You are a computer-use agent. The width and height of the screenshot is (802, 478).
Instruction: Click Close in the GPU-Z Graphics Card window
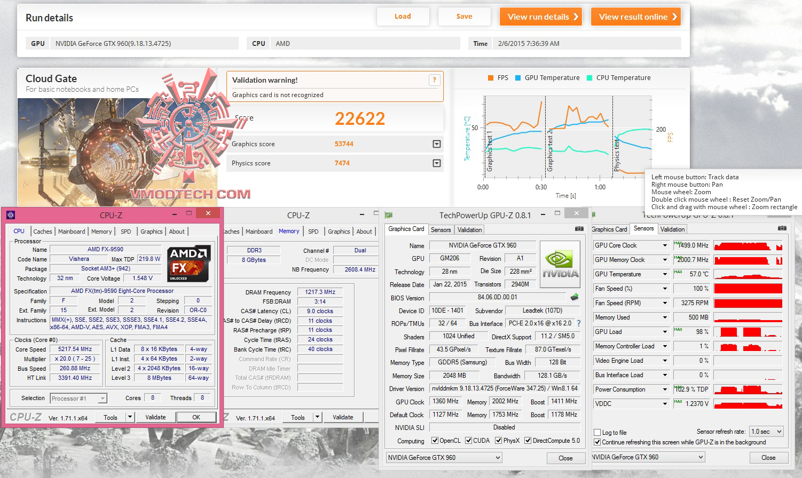pyautogui.click(x=565, y=458)
